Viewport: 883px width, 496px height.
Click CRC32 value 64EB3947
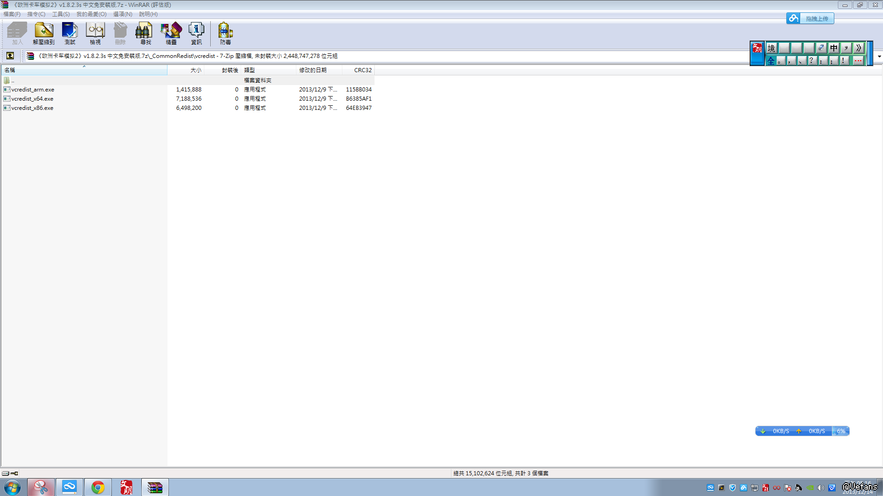[359, 108]
